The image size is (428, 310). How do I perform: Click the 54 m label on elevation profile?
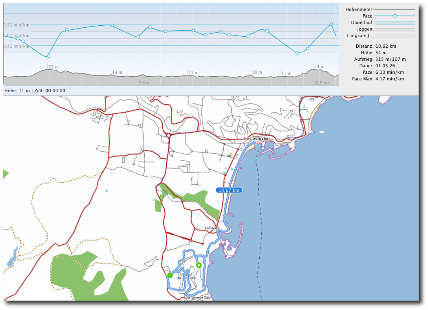pyautogui.click(x=319, y=66)
